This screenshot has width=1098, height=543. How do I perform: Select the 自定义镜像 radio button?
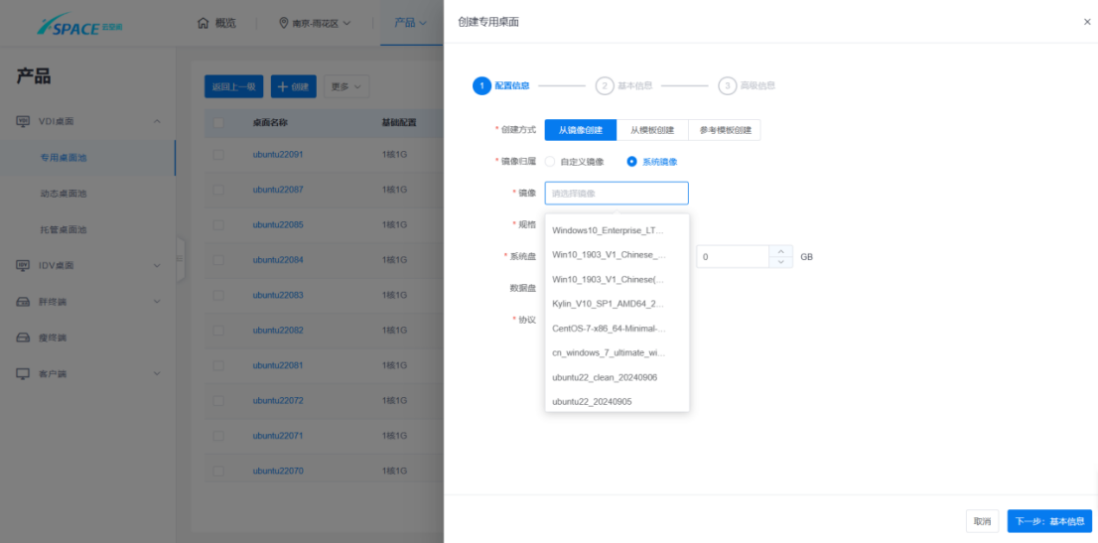tap(550, 162)
